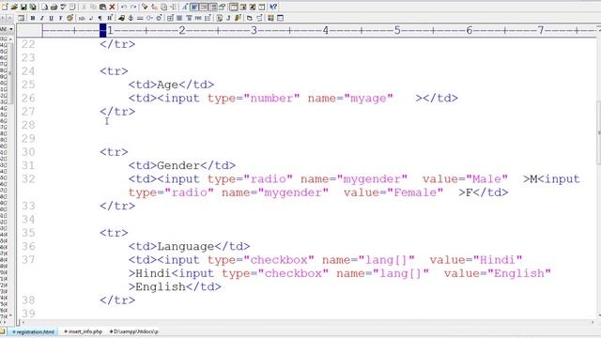The width and height of the screenshot is (601, 338).
Task: Click the Open file folder icon
Action: pyautogui.click(x=14, y=7)
